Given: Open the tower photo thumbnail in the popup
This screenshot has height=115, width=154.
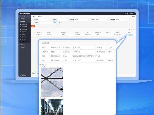Looking at the screenshot, I should click(x=52, y=82).
